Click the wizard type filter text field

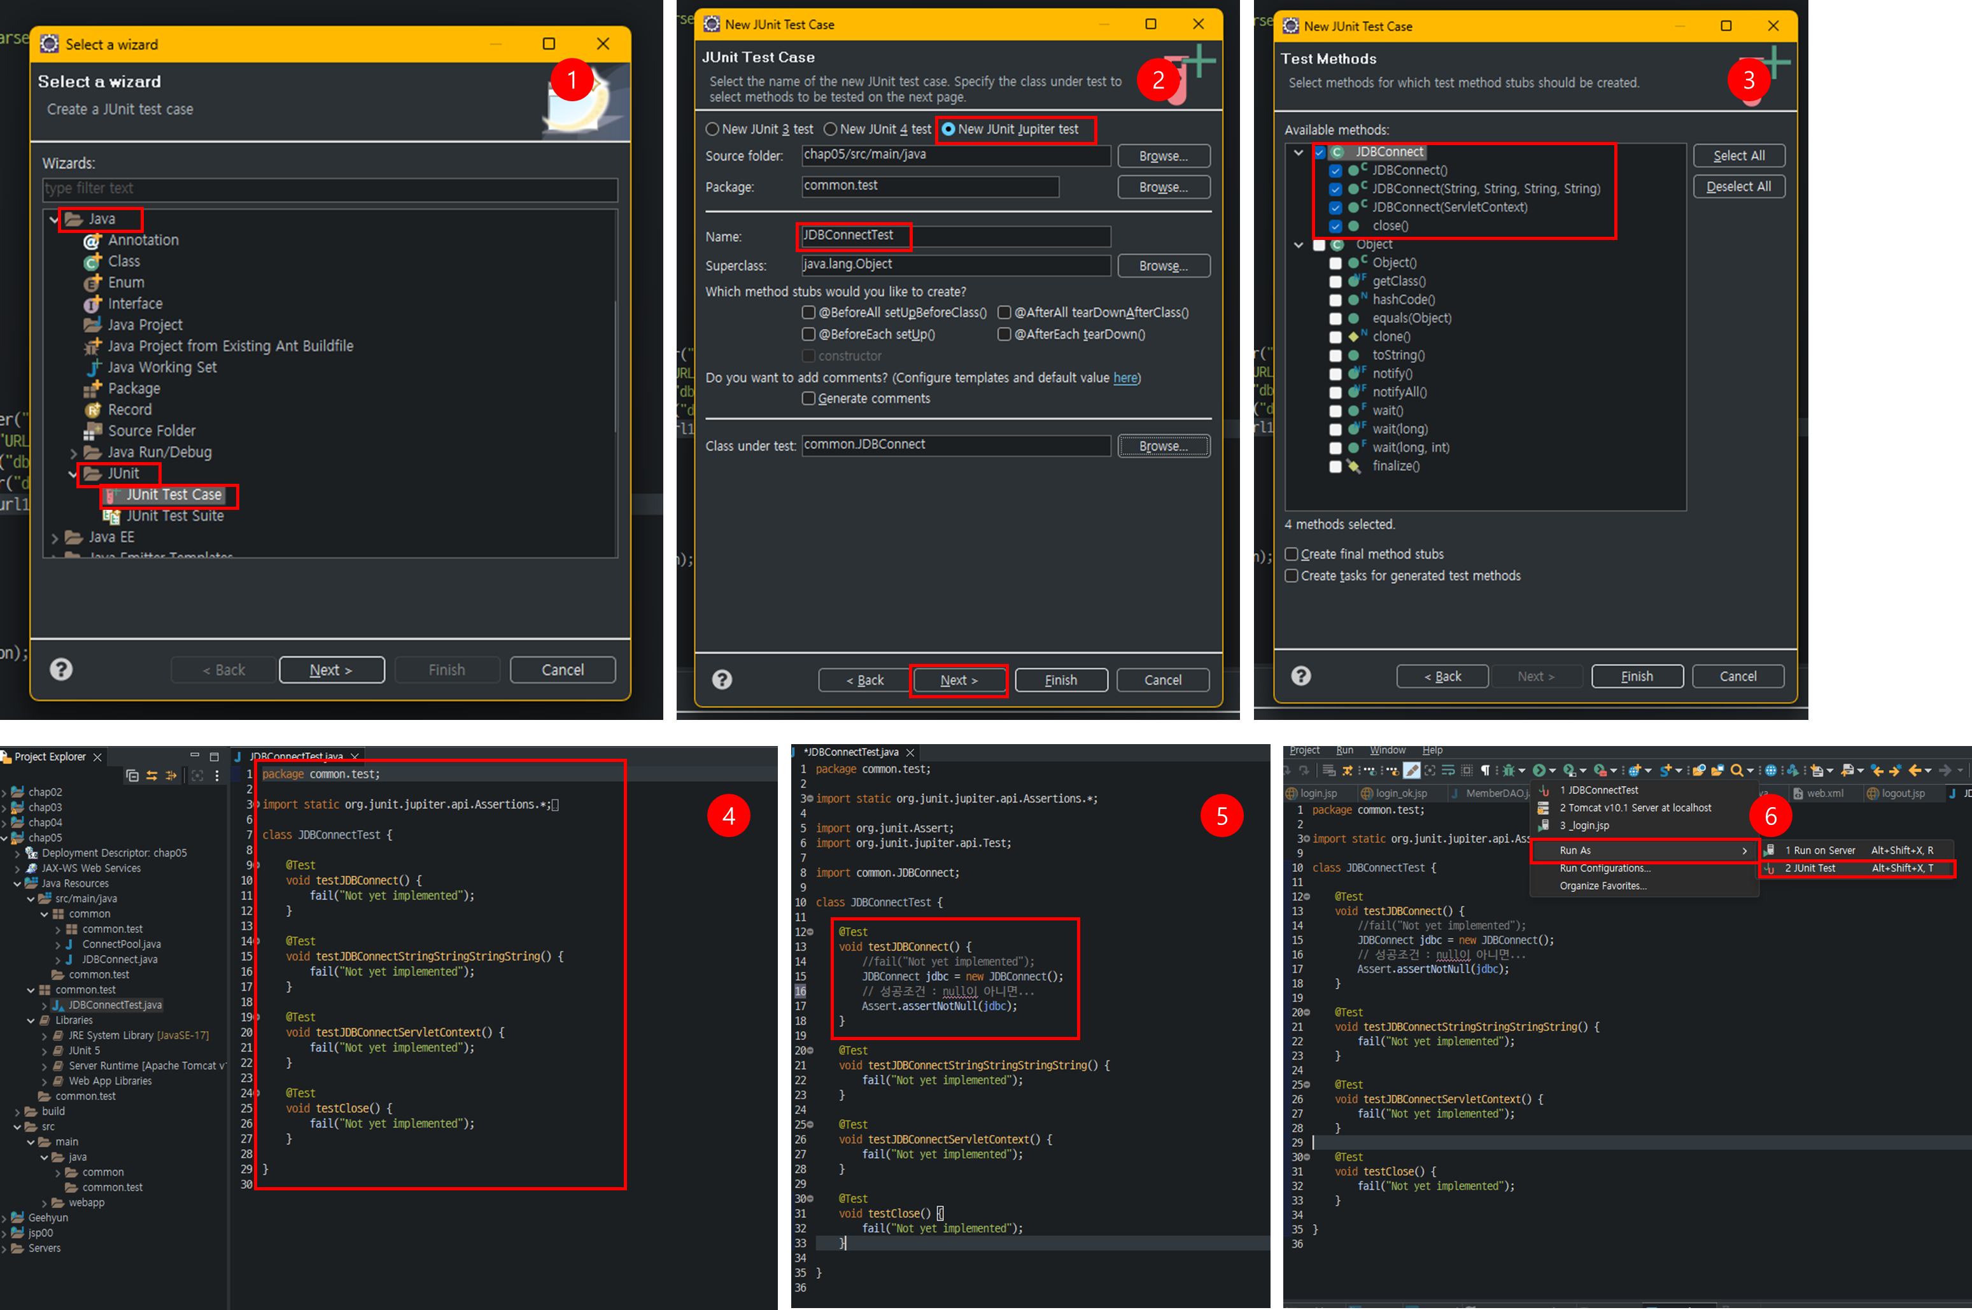tap(330, 189)
